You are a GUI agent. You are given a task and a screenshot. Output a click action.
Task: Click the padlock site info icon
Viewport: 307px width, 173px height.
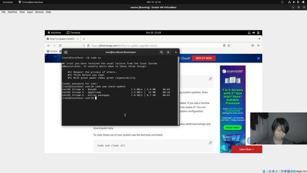[x=88, y=46]
